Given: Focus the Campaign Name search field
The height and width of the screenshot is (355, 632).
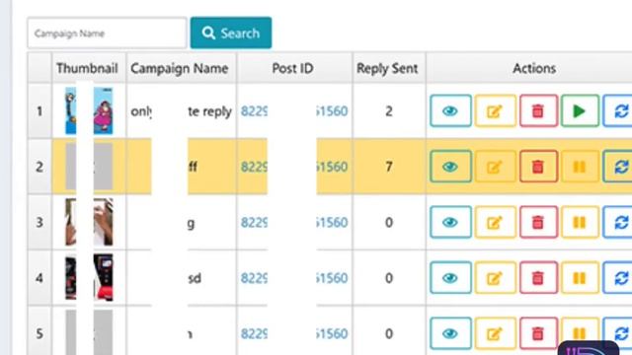Looking at the screenshot, I should [x=107, y=33].
